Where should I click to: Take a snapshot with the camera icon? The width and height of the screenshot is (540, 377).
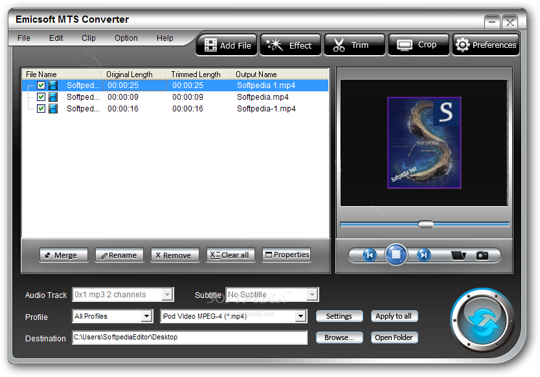(x=482, y=255)
